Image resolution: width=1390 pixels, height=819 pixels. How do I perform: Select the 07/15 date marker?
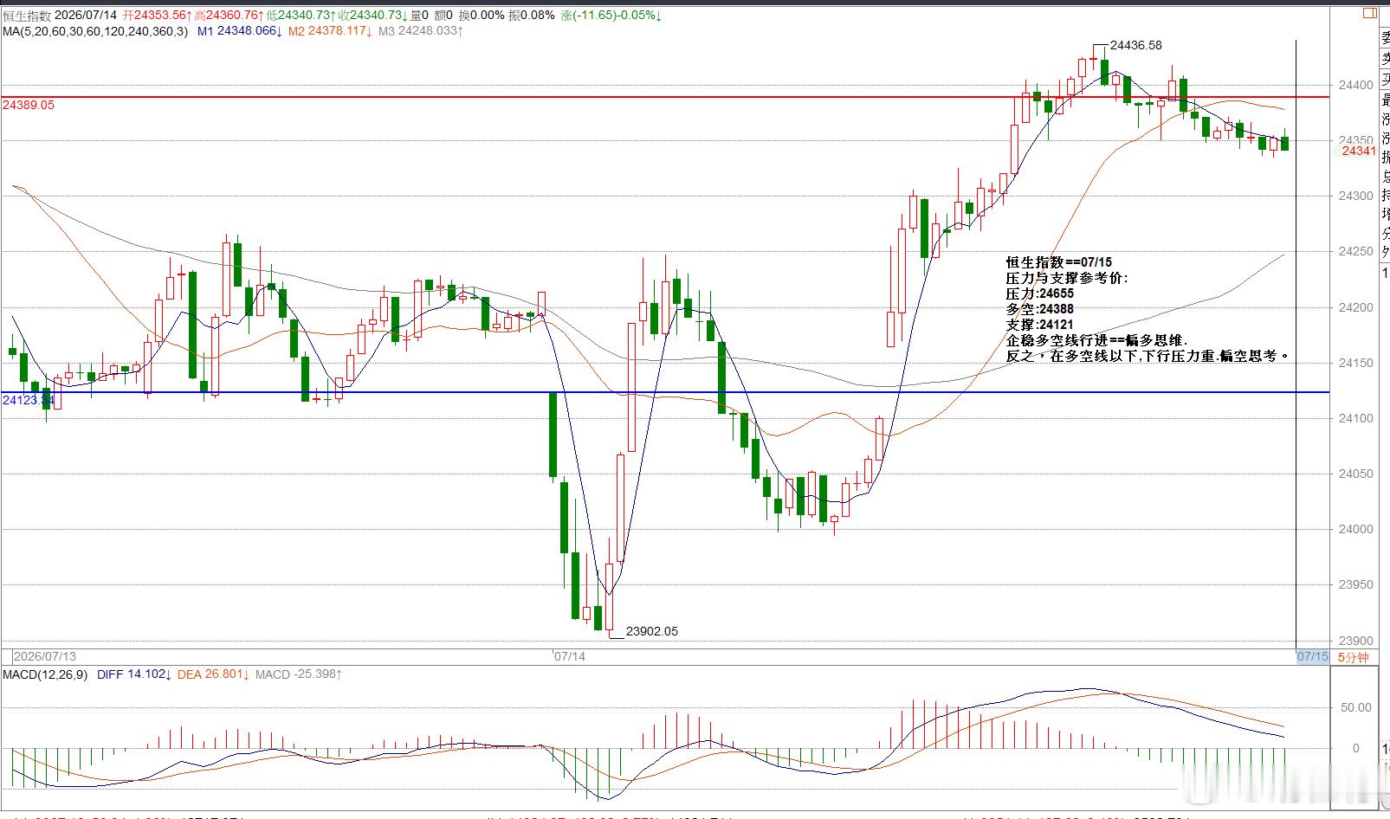tap(1312, 657)
